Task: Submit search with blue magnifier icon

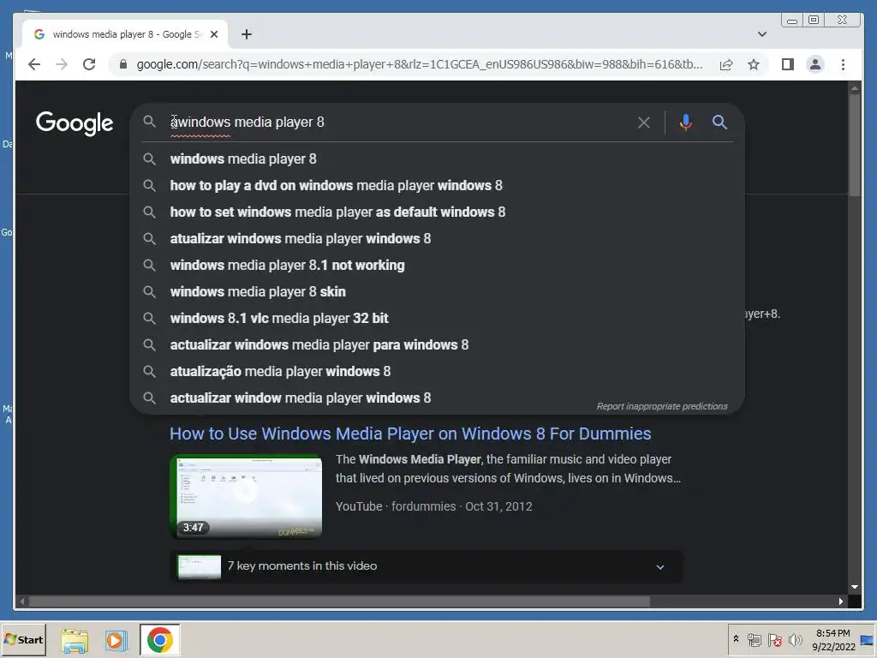Action: [719, 122]
